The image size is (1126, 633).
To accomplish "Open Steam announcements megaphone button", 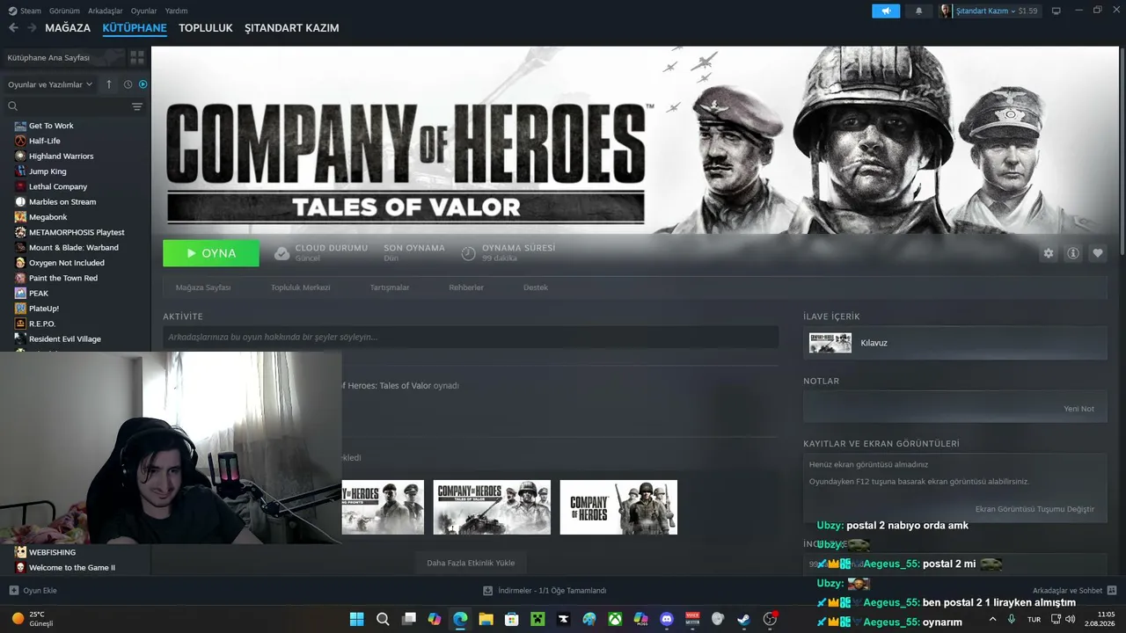I will (886, 11).
